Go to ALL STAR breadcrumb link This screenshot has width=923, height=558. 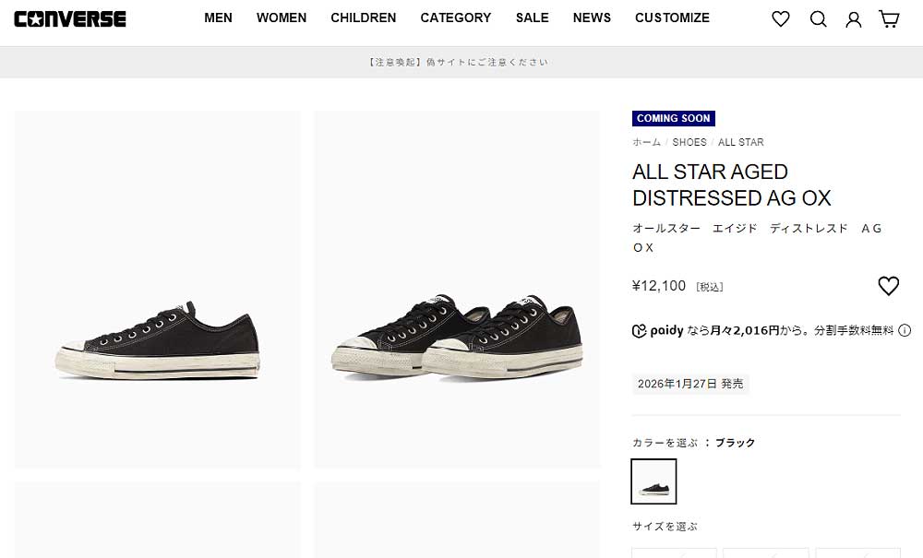click(740, 142)
